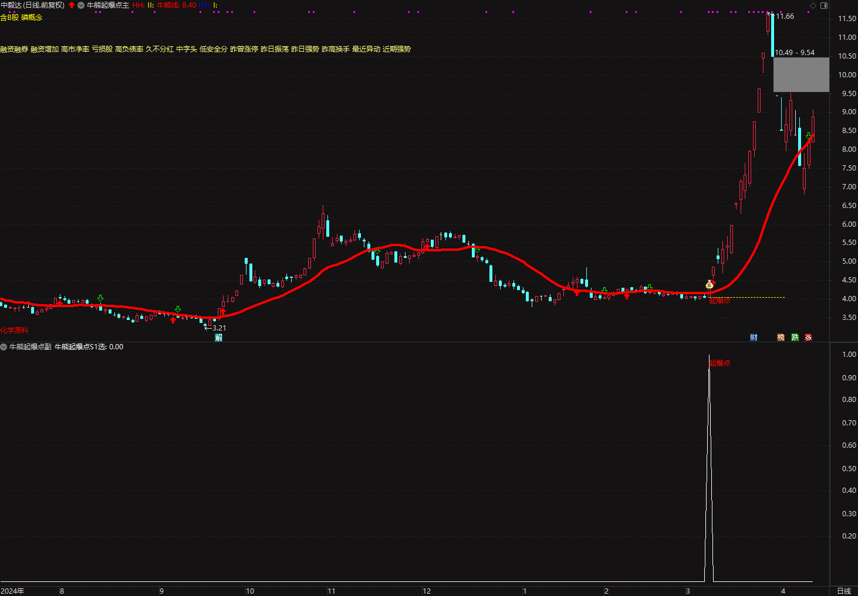Click the red up arrow in early September
The image size is (858, 596).
pos(173,320)
